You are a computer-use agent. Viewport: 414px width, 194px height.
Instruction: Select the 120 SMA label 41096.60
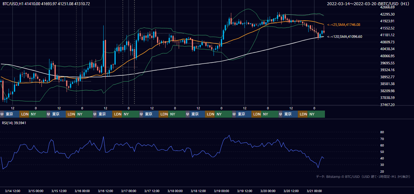pos(345,37)
